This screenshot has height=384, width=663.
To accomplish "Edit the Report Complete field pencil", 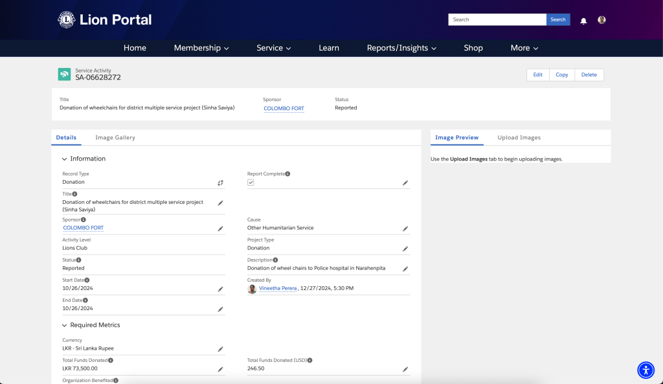I will pyautogui.click(x=405, y=183).
